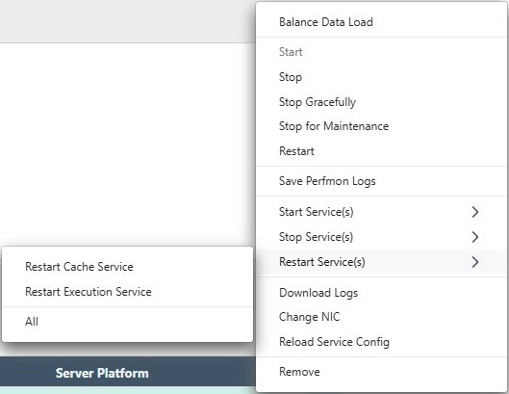The width and height of the screenshot is (509, 394).
Task: Select Change NIC option
Action: pos(382,317)
